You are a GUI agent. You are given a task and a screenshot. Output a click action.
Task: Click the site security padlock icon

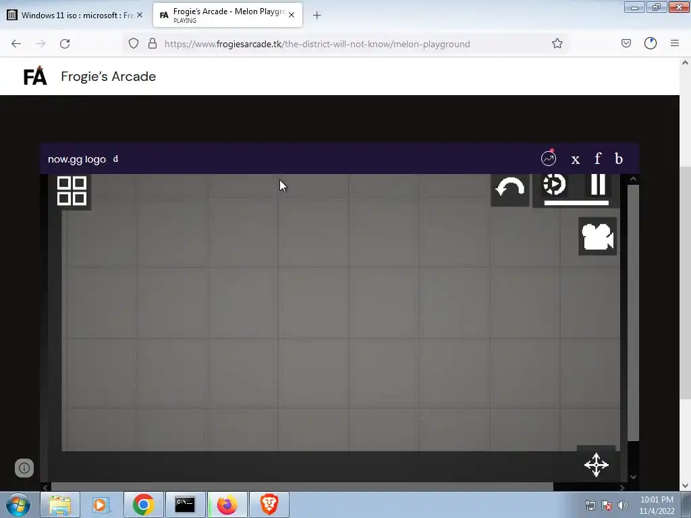click(x=153, y=44)
